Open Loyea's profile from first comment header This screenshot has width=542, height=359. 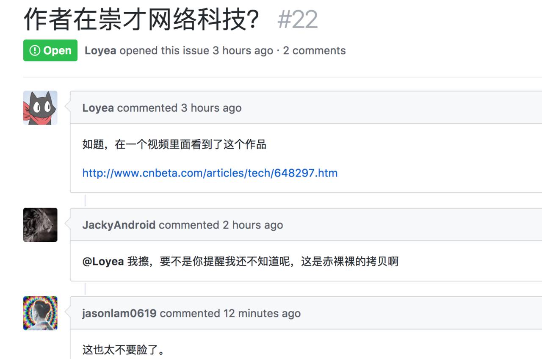pyautogui.click(x=98, y=108)
